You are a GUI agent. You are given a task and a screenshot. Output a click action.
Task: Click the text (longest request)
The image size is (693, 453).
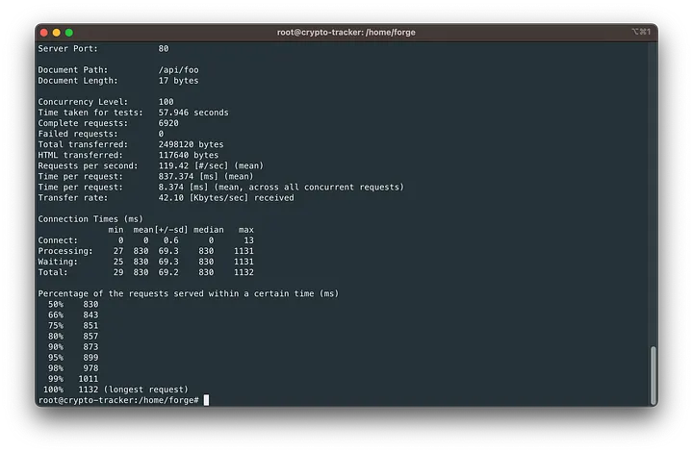[x=146, y=390]
